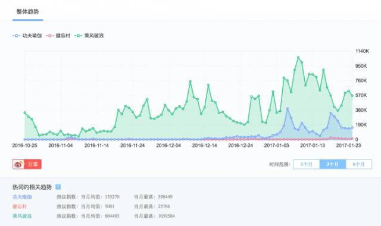Click the monthly average value 5001
Viewport: 381px width, 226px height.
click(x=110, y=206)
